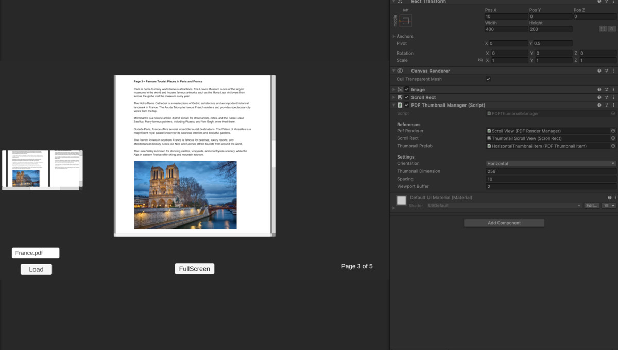Expand the Default UI Material foldout arrow
The height and width of the screenshot is (350, 618).
[394, 208]
